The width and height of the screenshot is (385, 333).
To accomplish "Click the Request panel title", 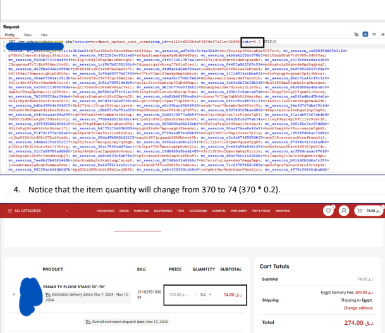I will coord(11,26).
